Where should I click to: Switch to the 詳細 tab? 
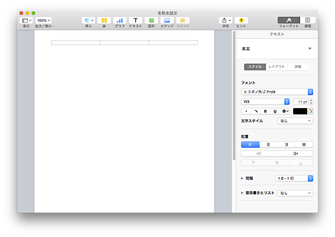tap(298, 67)
